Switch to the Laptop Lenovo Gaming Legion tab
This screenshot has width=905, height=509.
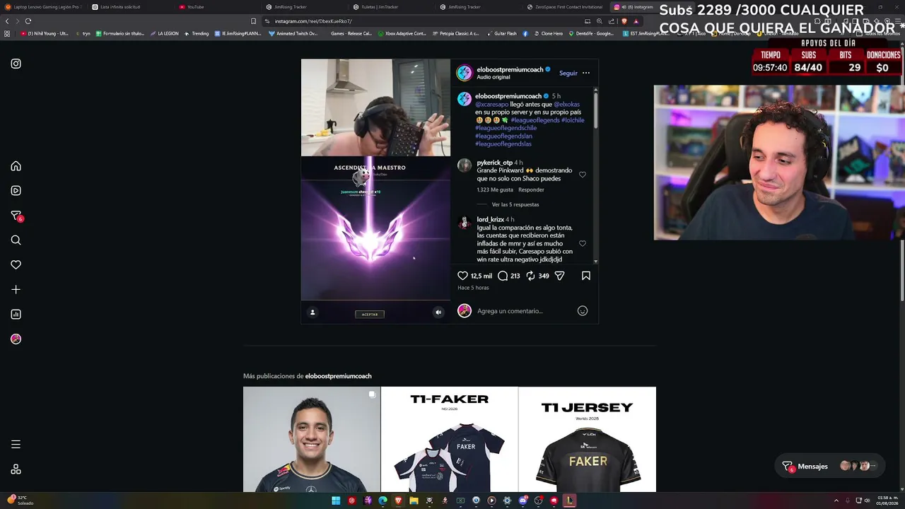pos(43,7)
